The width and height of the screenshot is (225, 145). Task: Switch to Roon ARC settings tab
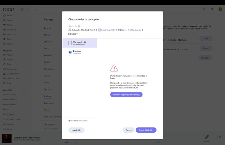(x=49, y=55)
